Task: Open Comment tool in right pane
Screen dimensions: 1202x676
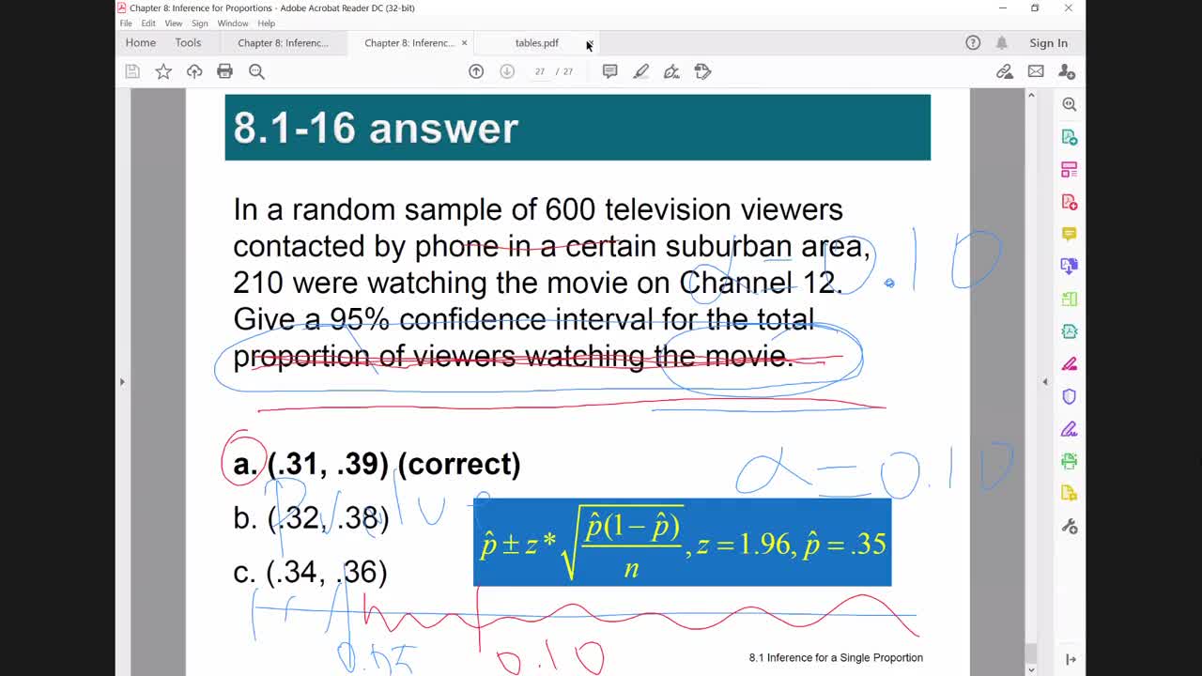Action: pyautogui.click(x=1069, y=234)
